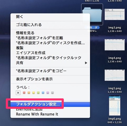The width and height of the screenshot is (127, 126).
Task: Apply the blue label color
Action: point(43,93)
